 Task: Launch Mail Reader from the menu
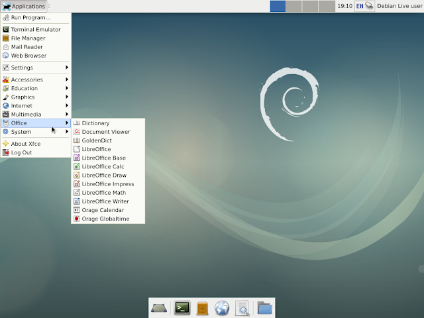36,47
